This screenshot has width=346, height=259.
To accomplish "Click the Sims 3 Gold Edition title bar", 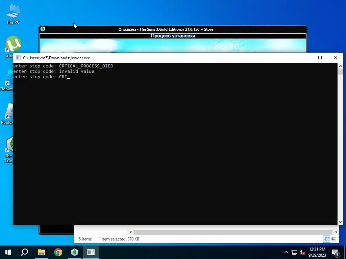I will [x=173, y=29].
